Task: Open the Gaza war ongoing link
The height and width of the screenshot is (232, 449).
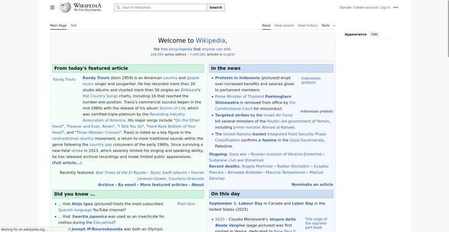Action: [x=237, y=154]
